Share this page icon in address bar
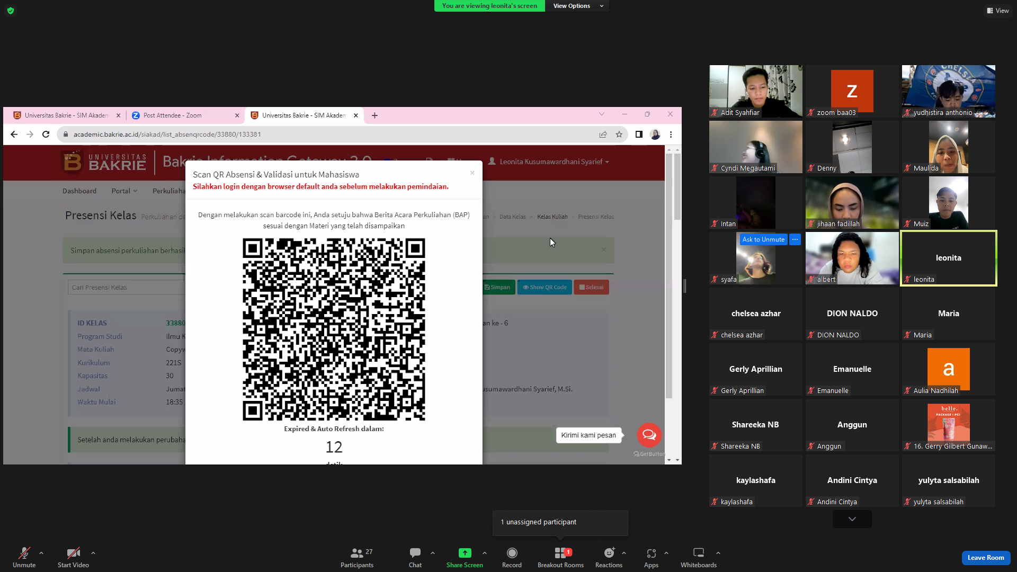 (x=603, y=135)
